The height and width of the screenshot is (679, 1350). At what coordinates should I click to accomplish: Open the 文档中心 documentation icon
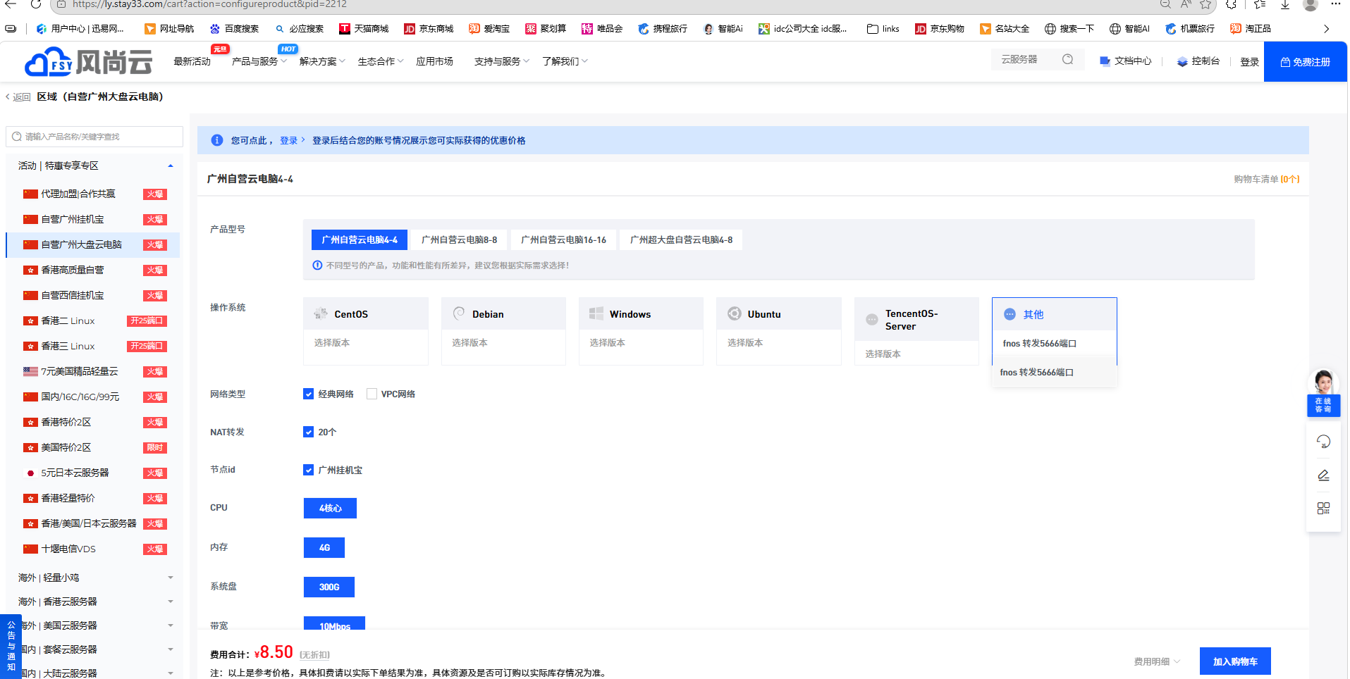coord(1105,61)
